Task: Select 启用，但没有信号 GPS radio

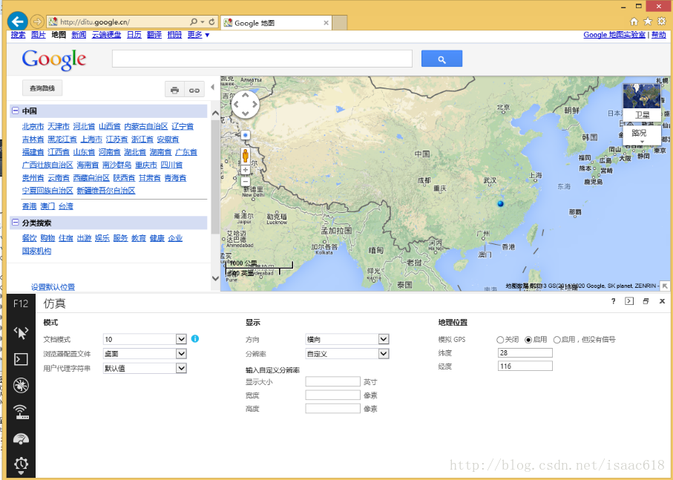Action: point(557,340)
